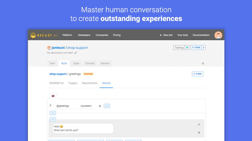This screenshot has width=252, height=141.
Task: Open Documentation link
Action: click(201, 35)
